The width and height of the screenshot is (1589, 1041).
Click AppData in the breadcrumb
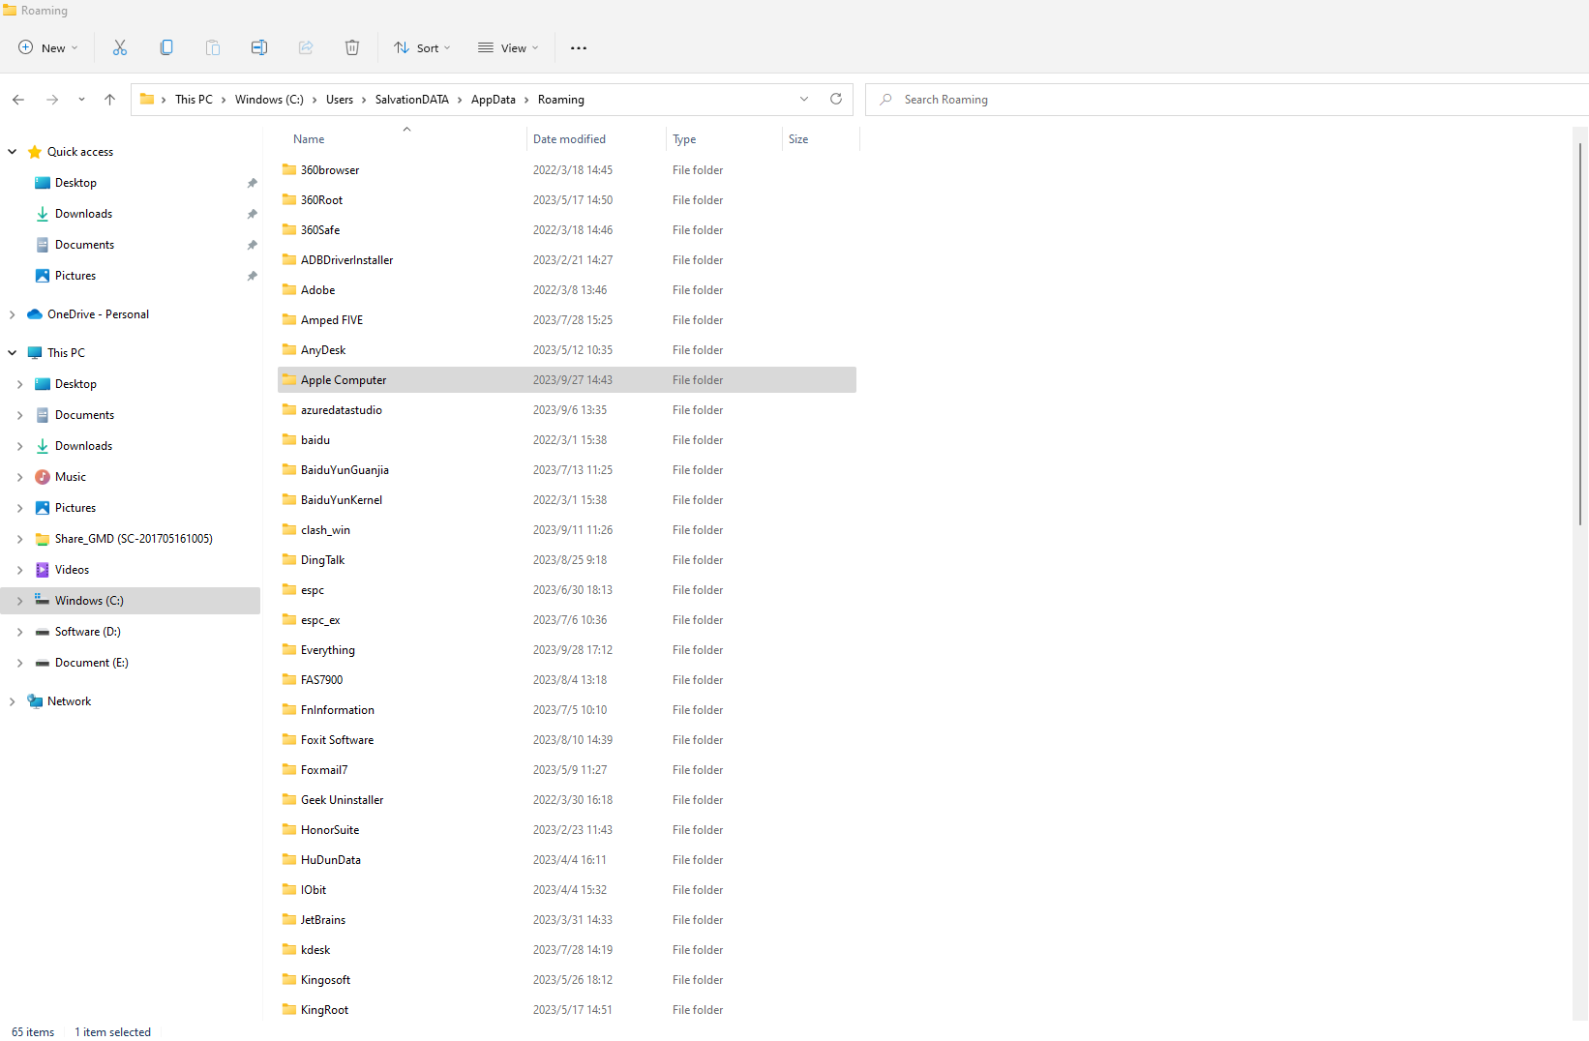(493, 100)
